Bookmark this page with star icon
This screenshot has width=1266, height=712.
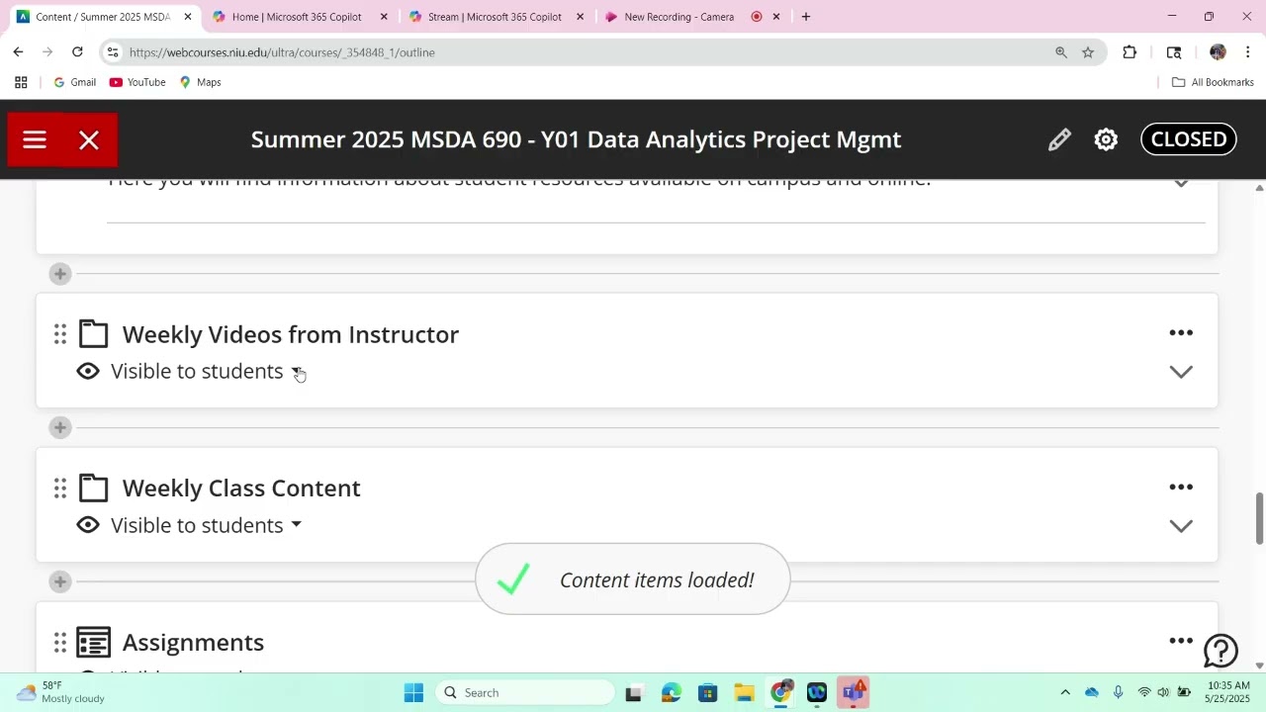[1088, 52]
